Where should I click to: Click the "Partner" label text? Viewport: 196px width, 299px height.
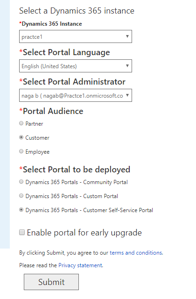tap(34, 124)
